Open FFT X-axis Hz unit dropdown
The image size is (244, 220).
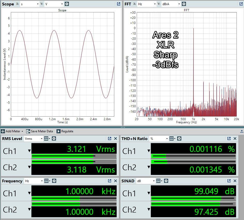pyautogui.click(x=147, y=4)
